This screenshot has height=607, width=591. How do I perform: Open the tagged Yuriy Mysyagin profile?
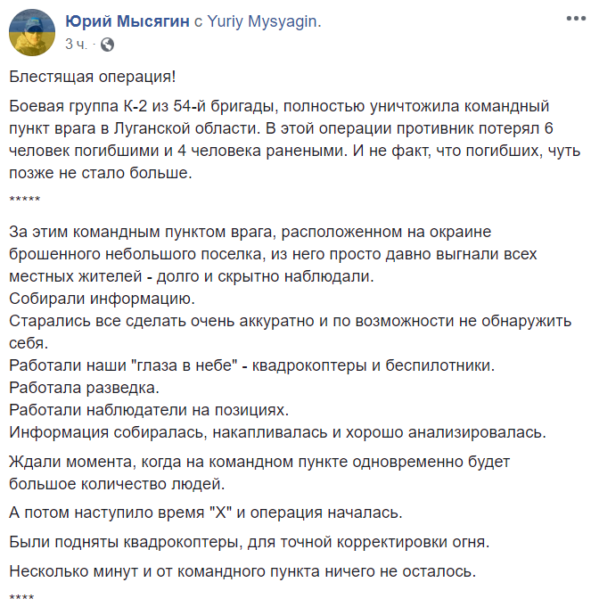(x=262, y=21)
